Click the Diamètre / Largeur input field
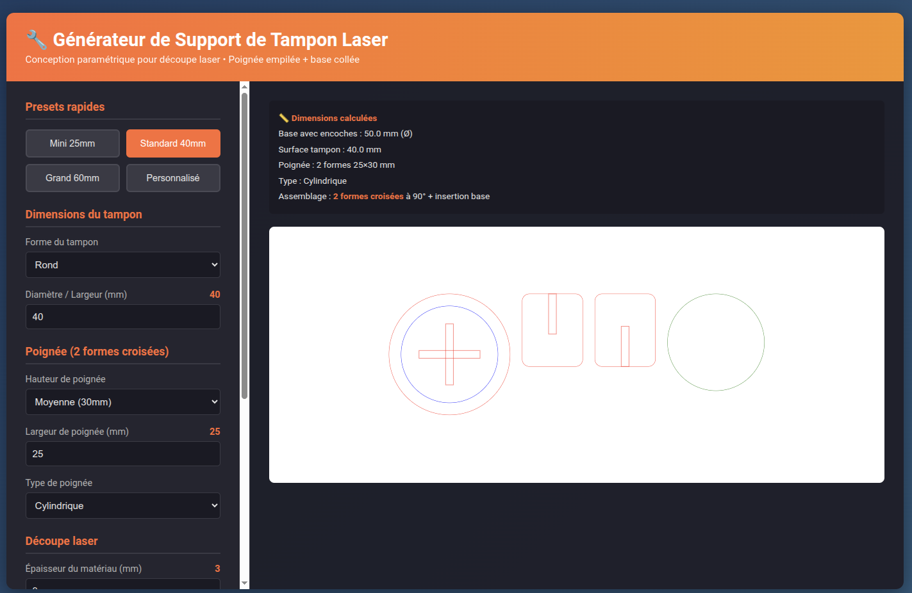Viewport: 912px width, 593px height. (122, 317)
